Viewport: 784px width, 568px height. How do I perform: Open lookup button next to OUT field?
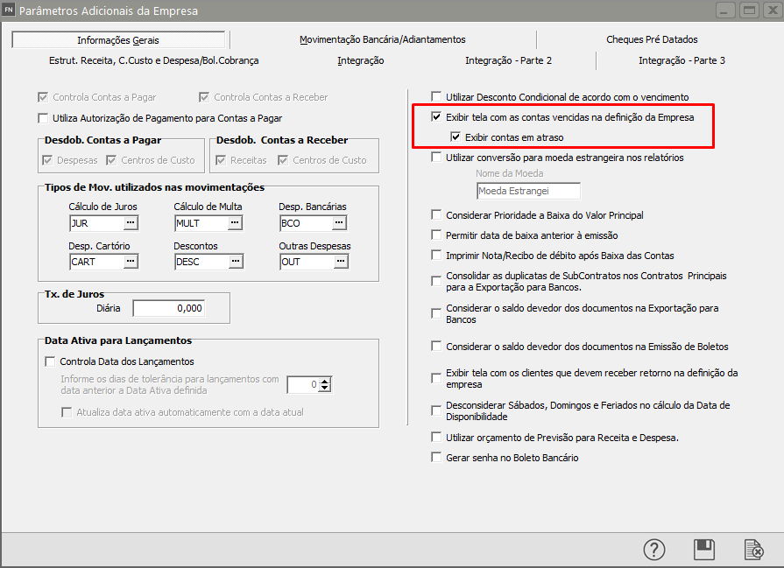[x=340, y=261]
